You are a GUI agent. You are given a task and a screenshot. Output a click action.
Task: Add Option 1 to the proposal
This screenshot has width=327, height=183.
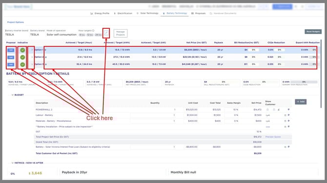tap(11, 50)
